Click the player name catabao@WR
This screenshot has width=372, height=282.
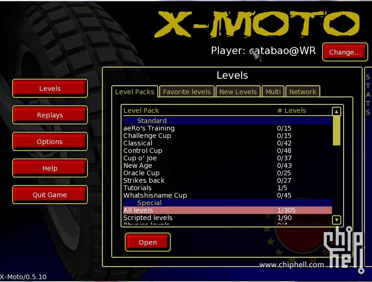tap(282, 51)
